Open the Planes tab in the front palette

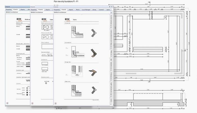pos(77,10)
